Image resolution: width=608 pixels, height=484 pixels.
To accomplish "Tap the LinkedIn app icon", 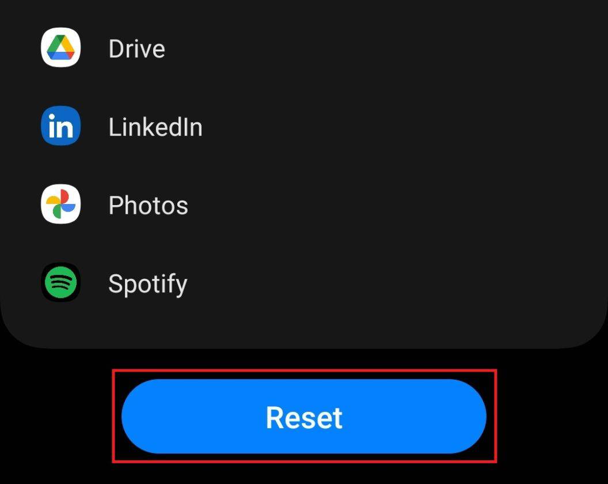I will click(x=60, y=126).
